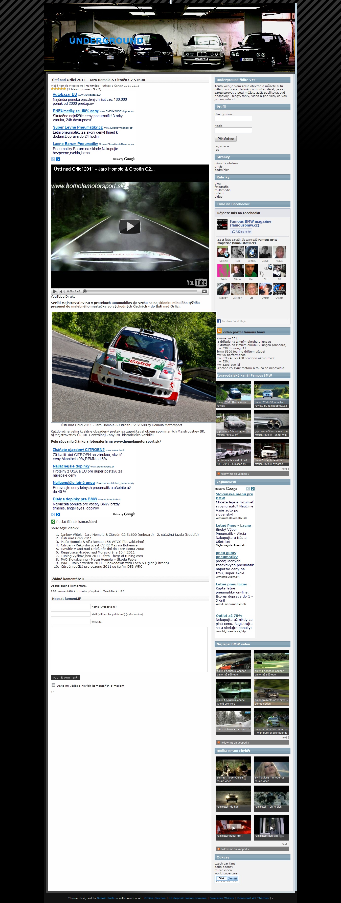341x903 pixels.
Task: Click RSS feed icon beside video portal famous bmw
Action: [x=219, y=331]
